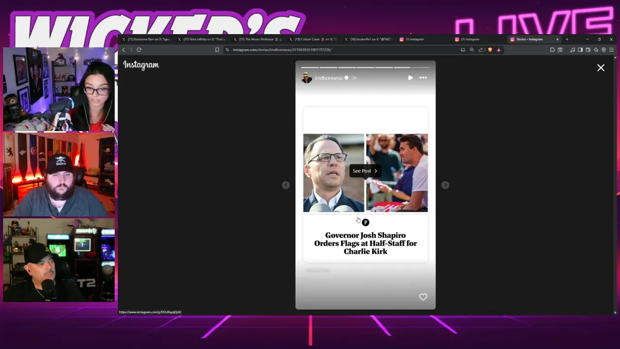Click the story progress bar segments
The image size is (620, 349).
pyautogui.click(x=365, y=67)
